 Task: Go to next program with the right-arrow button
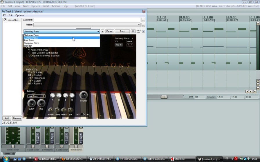[131, 45]
